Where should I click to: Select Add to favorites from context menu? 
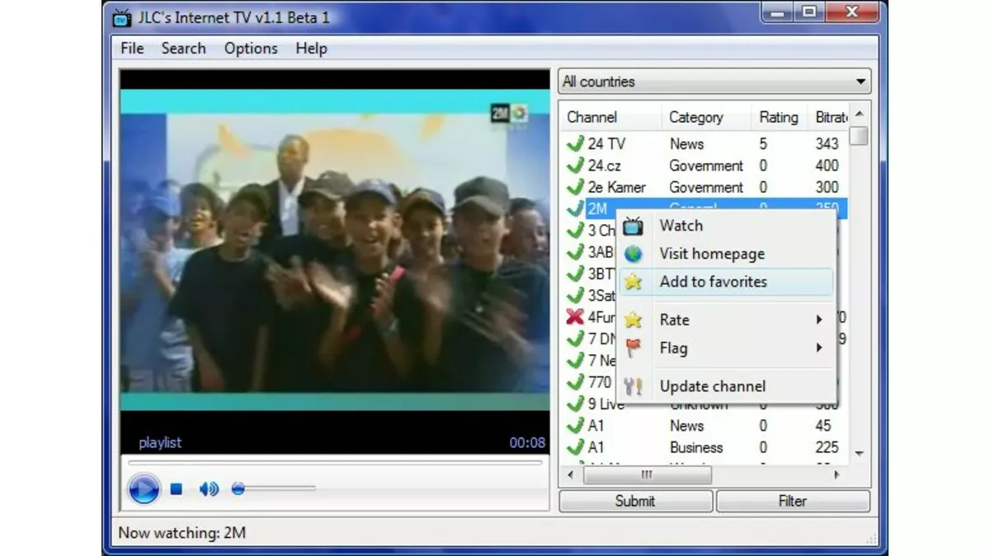712,281
